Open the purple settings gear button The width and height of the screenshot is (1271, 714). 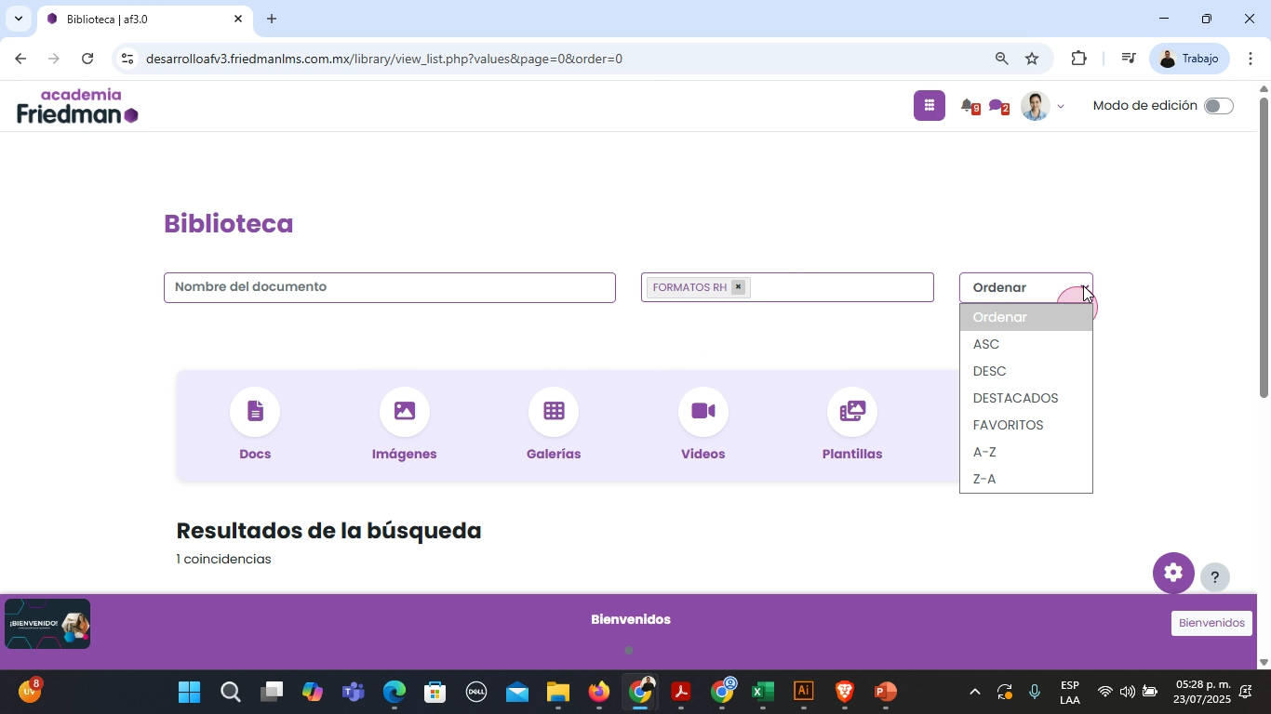click(1173, 573)
